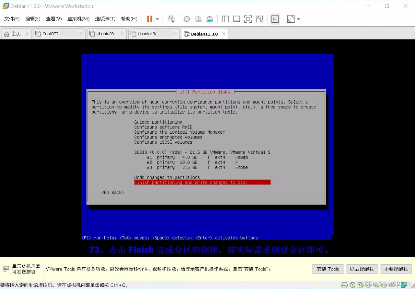Take a snapshot of this virtual machine
This screenshot has width=415, height=289.
(x=186, y=19)
